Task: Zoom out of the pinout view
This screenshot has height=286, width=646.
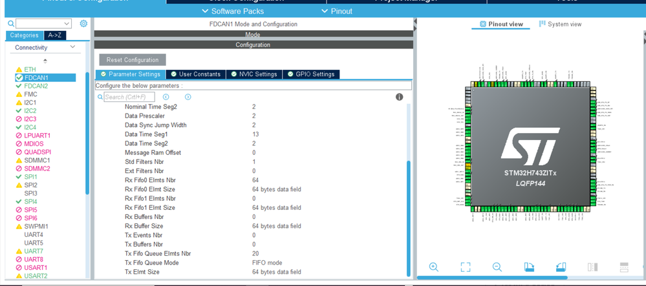Action: 497,267
